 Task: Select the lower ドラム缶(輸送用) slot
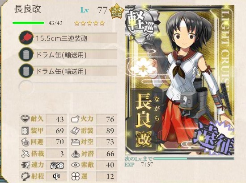coord(68,71)
